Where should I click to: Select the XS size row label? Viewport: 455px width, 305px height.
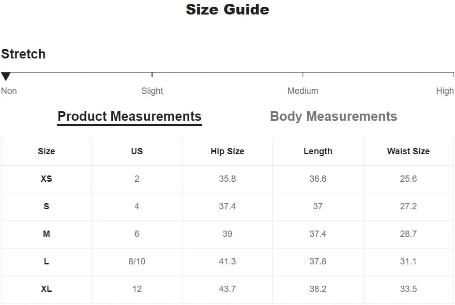(x=46, y=179)
